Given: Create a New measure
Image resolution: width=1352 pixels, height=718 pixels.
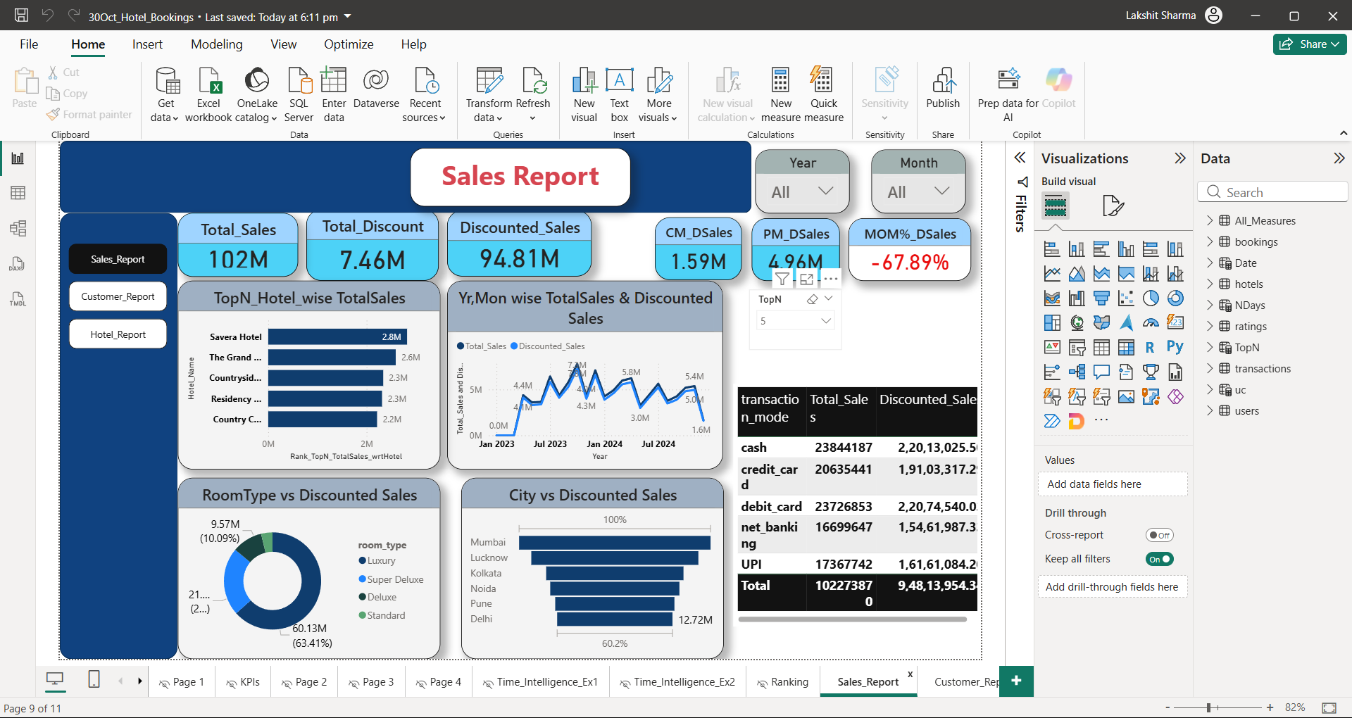Looking at the screenshot, I should tap(781, 94).
